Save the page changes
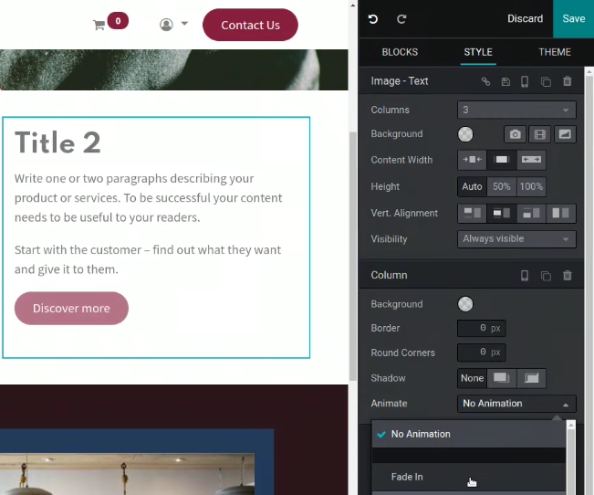The width and height of the screenshot is (594, 495). click(574, 18)
